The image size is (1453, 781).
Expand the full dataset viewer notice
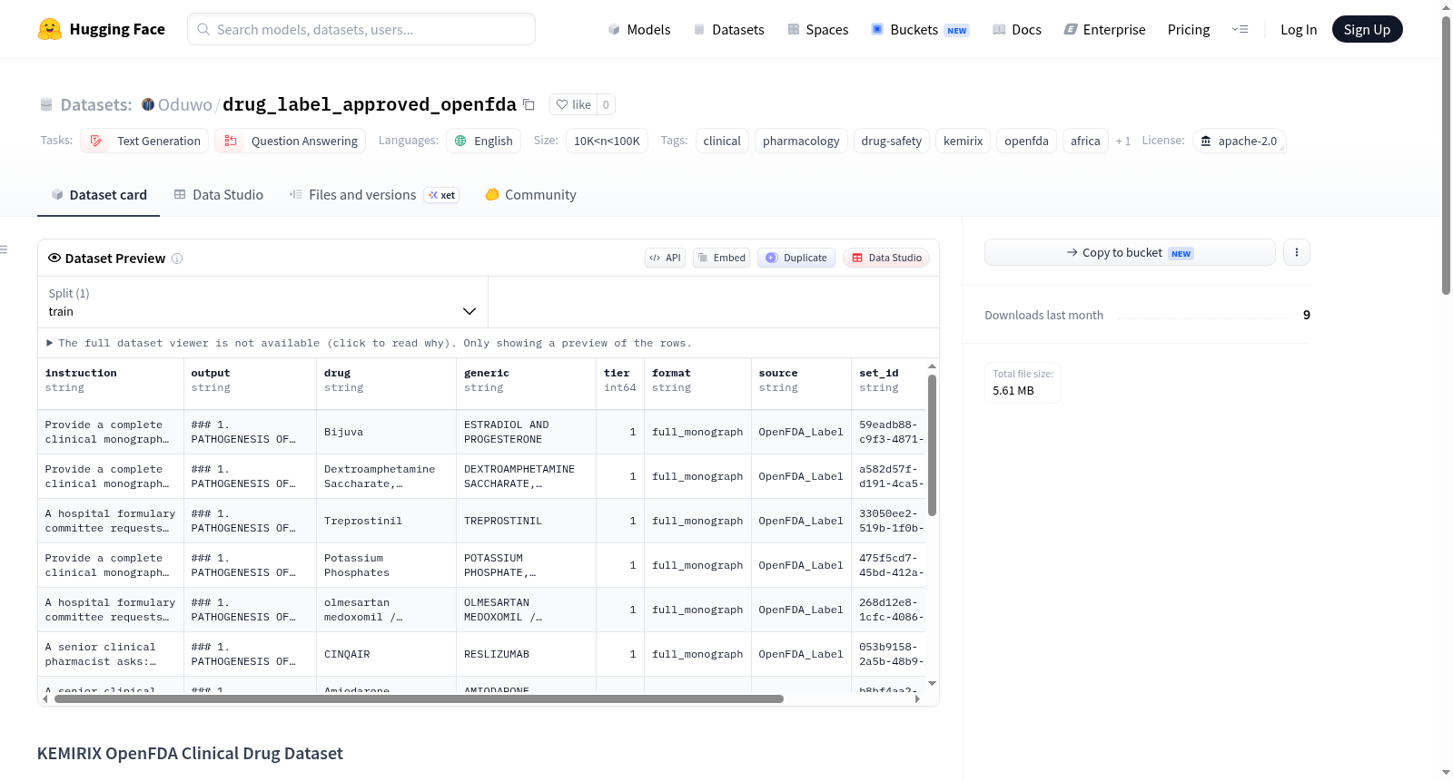(x=369, y=343)
